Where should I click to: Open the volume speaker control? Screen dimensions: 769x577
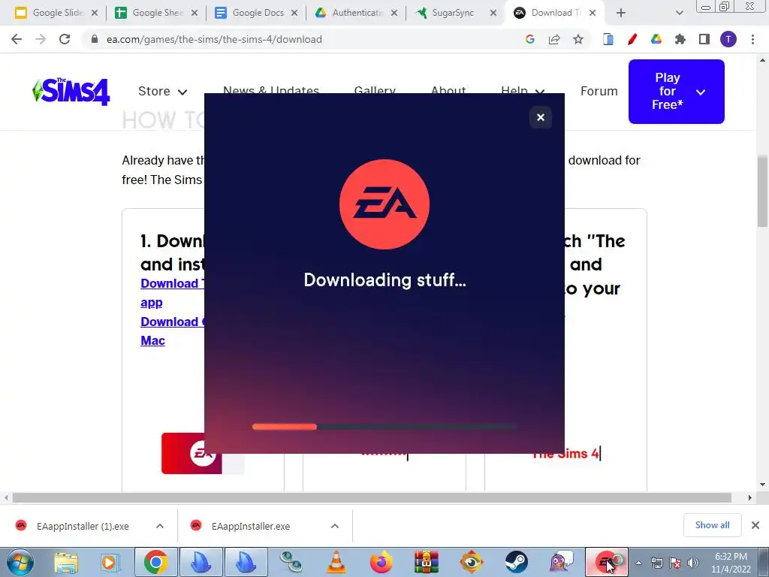point(692,563)
